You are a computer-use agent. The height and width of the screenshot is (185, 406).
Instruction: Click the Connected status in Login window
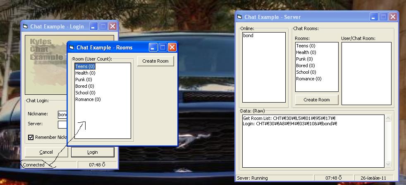(x=33, y=165)
